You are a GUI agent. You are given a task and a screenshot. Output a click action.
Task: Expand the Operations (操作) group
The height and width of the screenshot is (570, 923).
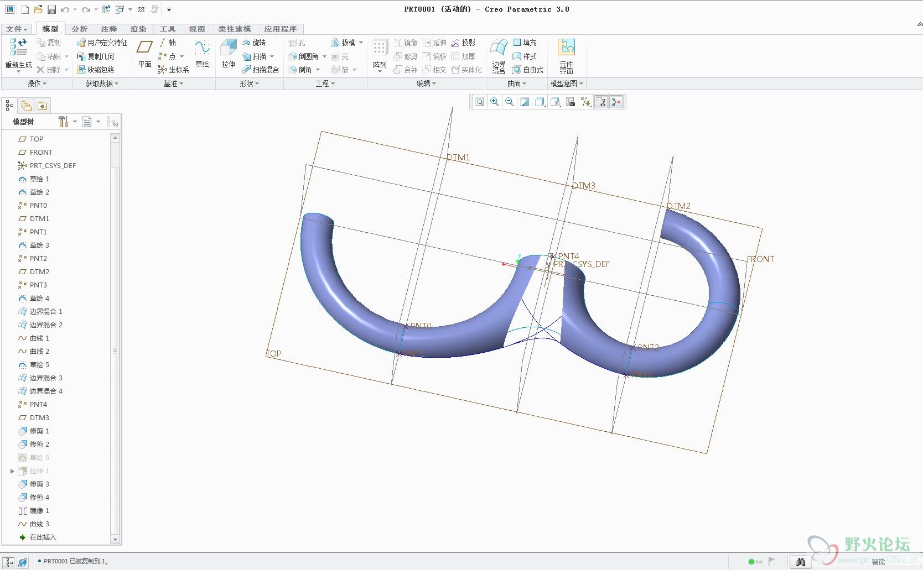pyautogui.click(x=37, y=83)
